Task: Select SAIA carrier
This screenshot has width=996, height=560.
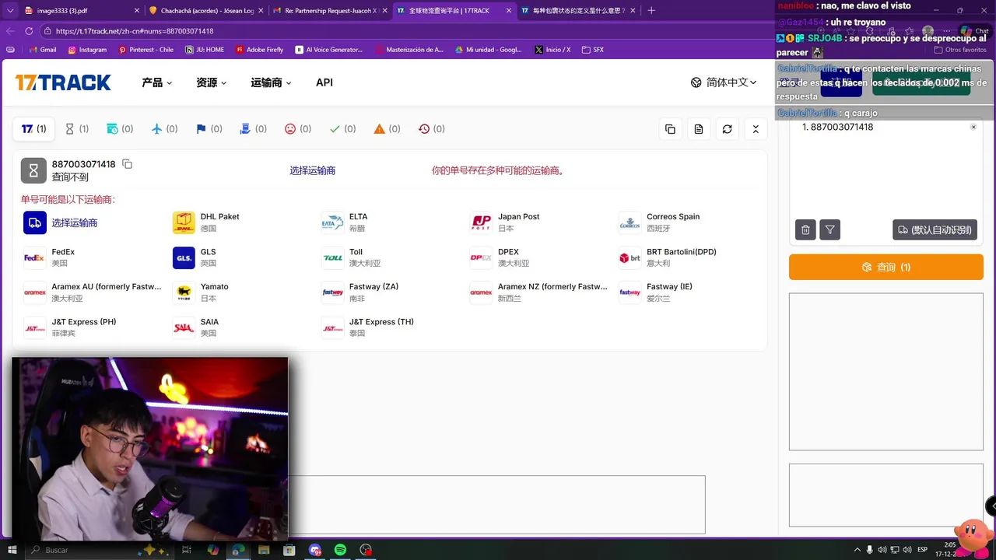Action: click(x=196, y=327)
